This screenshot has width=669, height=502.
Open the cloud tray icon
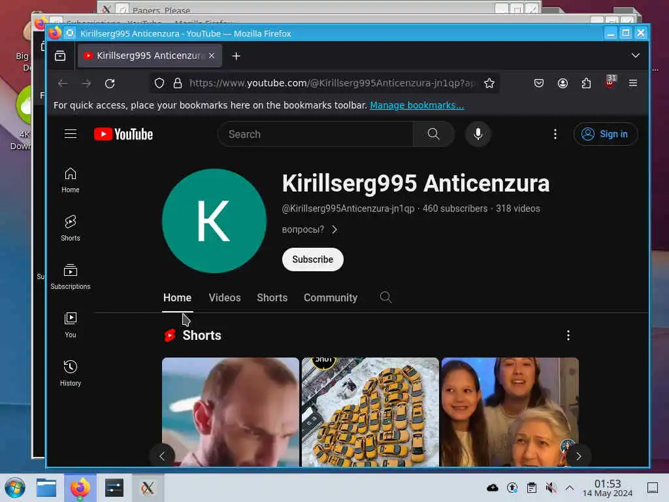[493, 488]
